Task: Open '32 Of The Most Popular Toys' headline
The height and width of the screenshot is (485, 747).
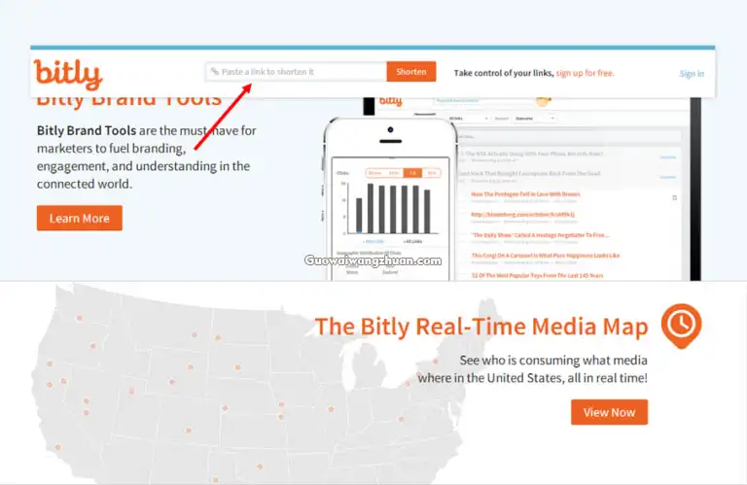Action: (x=537, y=276)
